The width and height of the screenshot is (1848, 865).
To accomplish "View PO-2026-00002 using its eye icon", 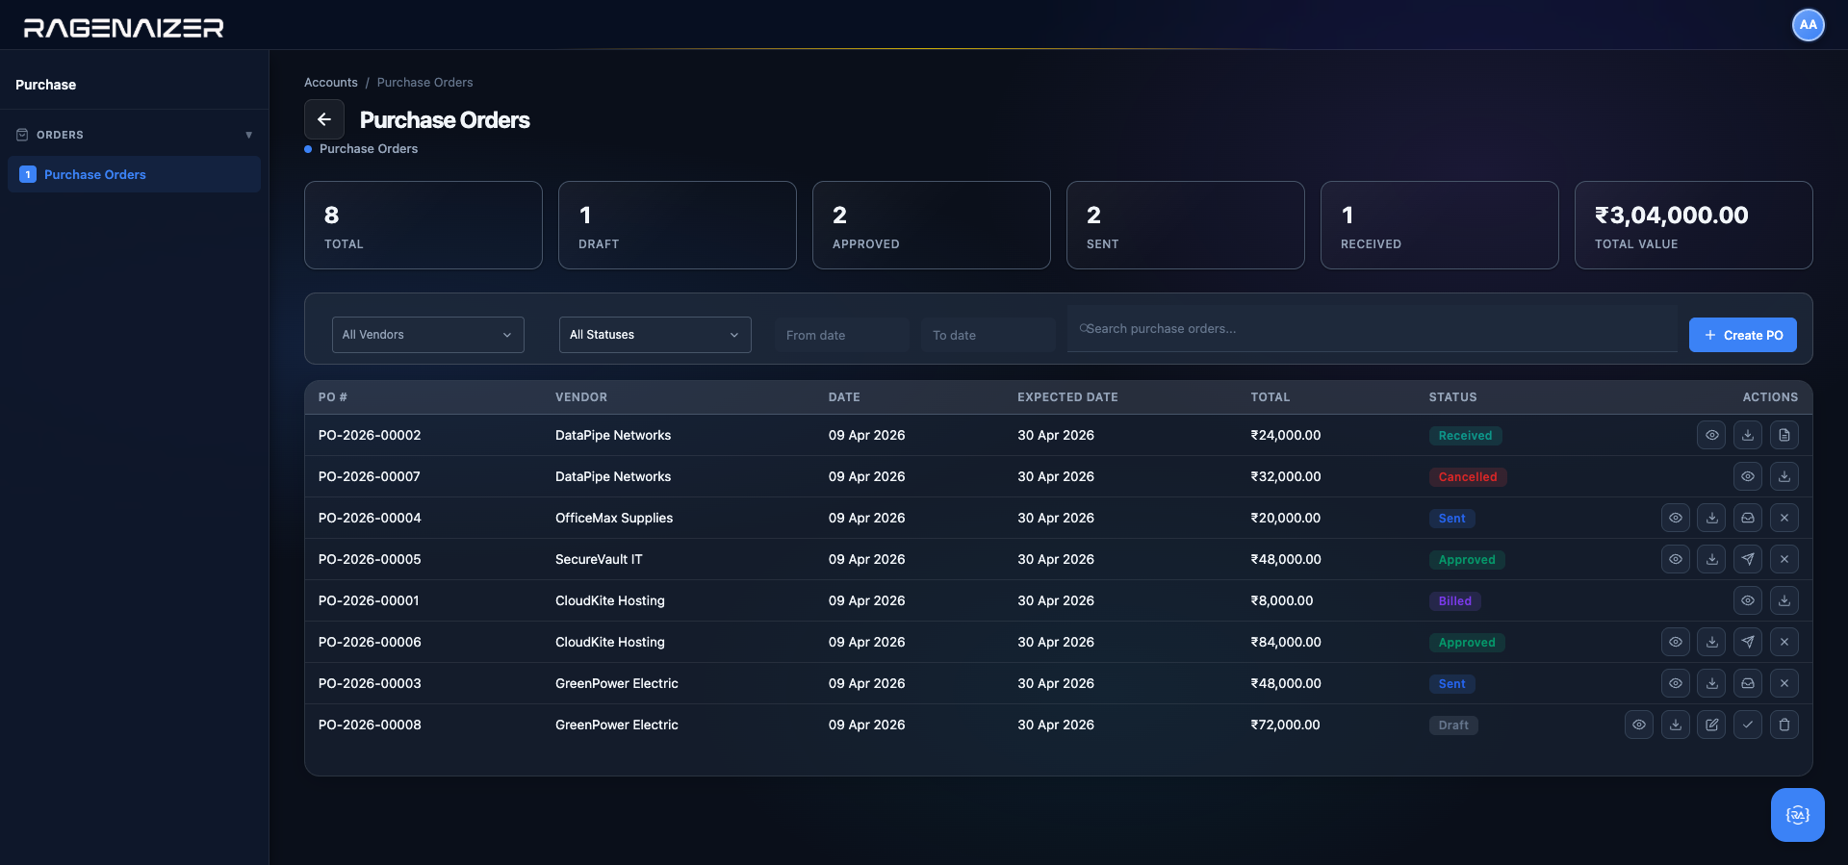I will click(x=1711, y=435).
